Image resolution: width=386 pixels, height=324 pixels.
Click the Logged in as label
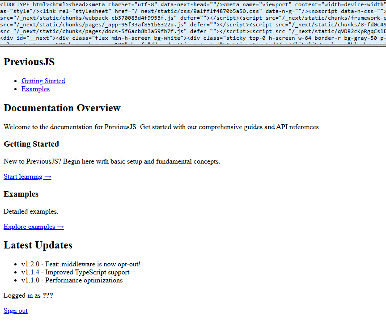point(22,295)
